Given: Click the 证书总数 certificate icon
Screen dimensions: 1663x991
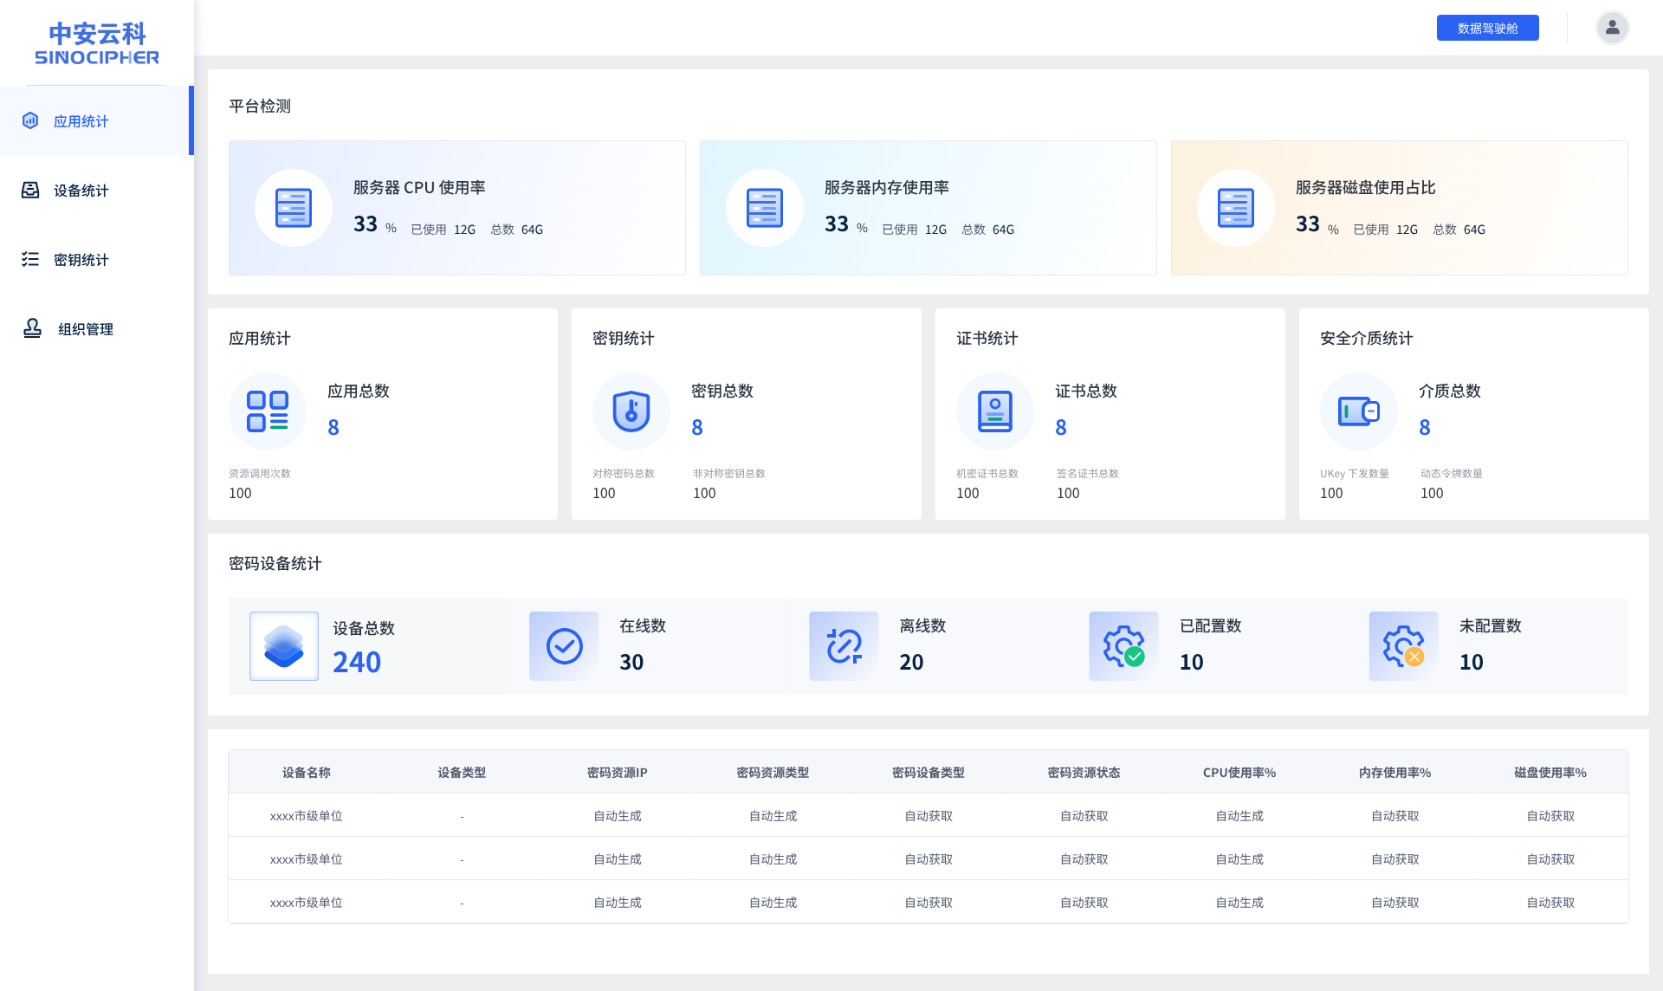Looking at the screenshot, I should (995, 411).
